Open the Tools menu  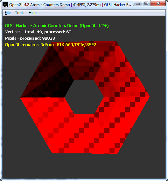tap(19, 13)
